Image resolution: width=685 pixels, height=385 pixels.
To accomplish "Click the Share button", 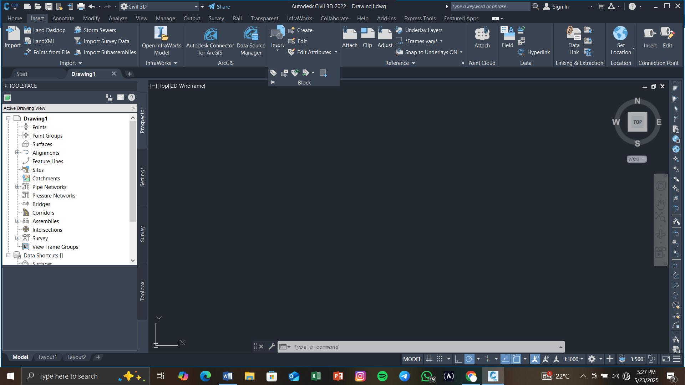I will coord(219,6).
